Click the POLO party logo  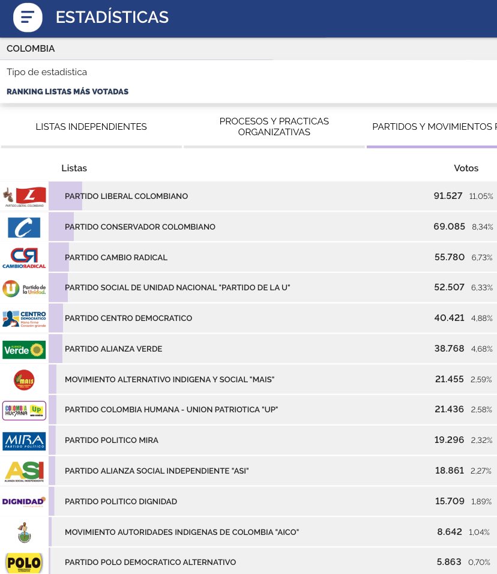pos(24,563)
